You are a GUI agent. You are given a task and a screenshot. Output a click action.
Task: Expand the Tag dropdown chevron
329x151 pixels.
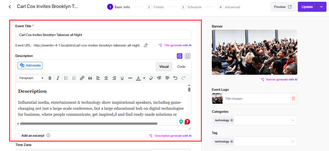(293, 141)
